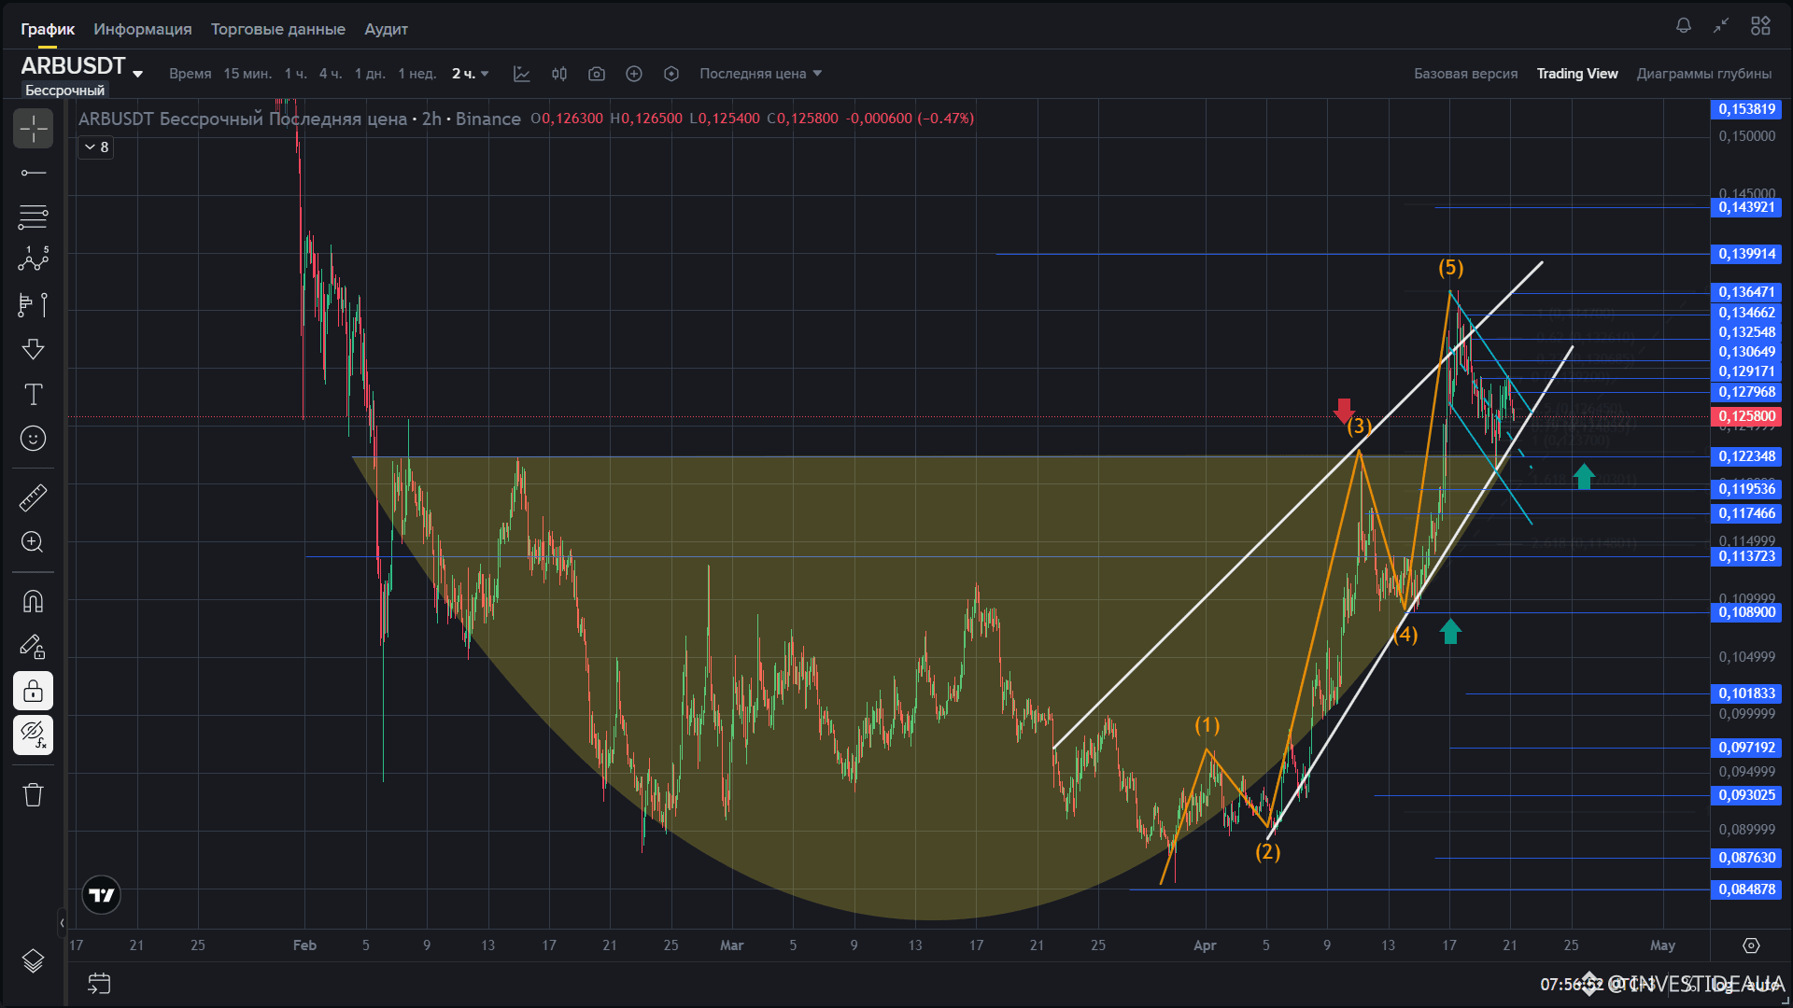Viewport: 1793px width, 1008px height.
Task: Open the 2h interval dropdown arrow
Action: click(x=485, y=74)
